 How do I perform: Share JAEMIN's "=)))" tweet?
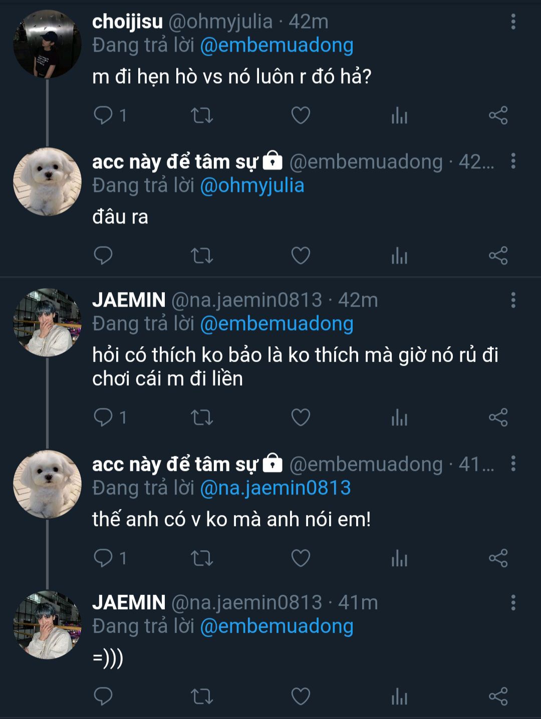[498, 696]
